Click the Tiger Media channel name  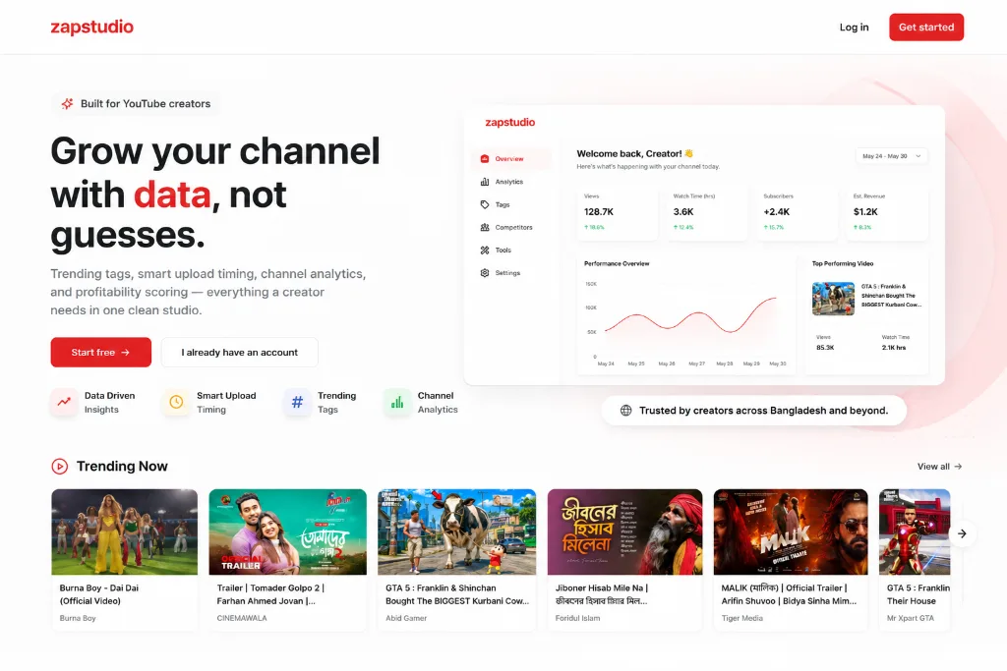pyautogui.click(x=741, y=618)
